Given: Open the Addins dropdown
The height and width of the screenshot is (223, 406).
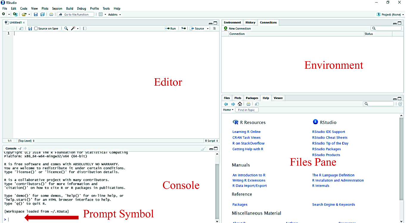Looking at the screenshot, I should [x=114, y=15].
